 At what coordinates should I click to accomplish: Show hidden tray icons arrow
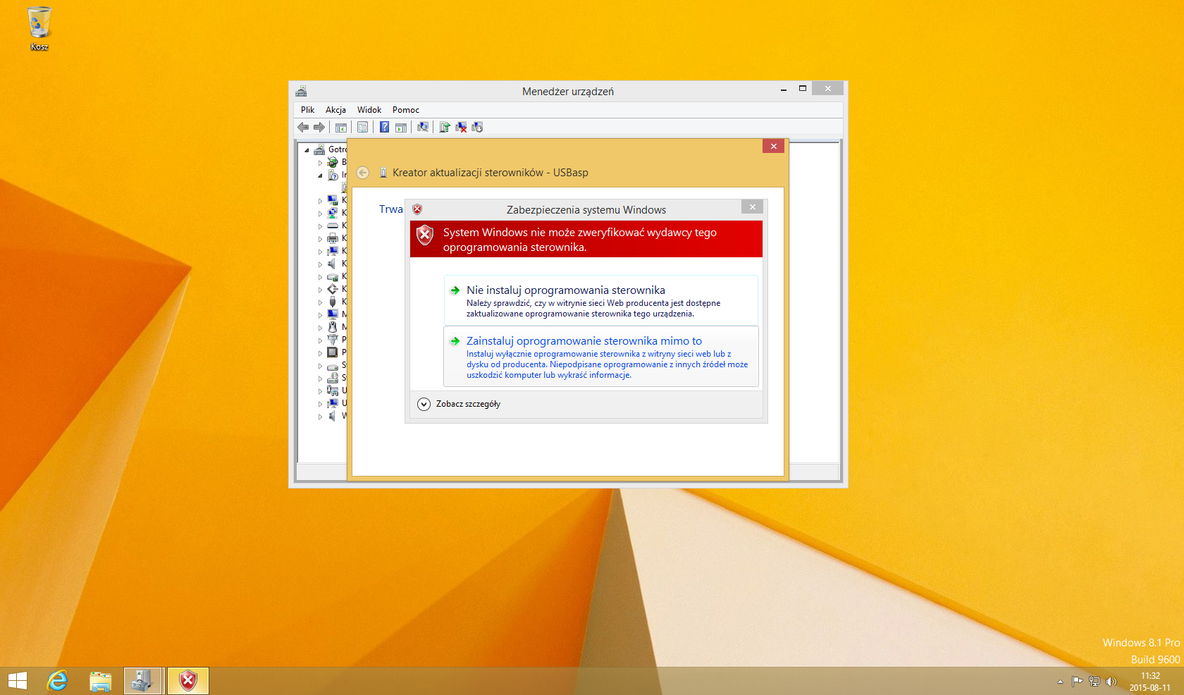(1060, 682)
